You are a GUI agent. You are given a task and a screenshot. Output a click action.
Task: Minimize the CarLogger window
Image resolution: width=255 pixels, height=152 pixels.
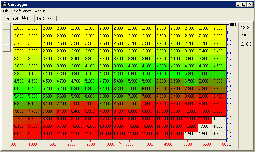(x=238, y=4)
